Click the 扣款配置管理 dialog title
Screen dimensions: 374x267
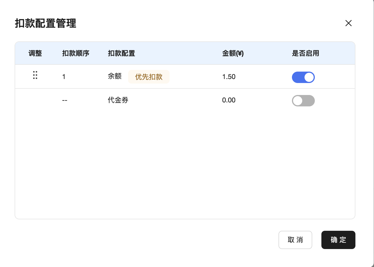[x=46, y=23]
